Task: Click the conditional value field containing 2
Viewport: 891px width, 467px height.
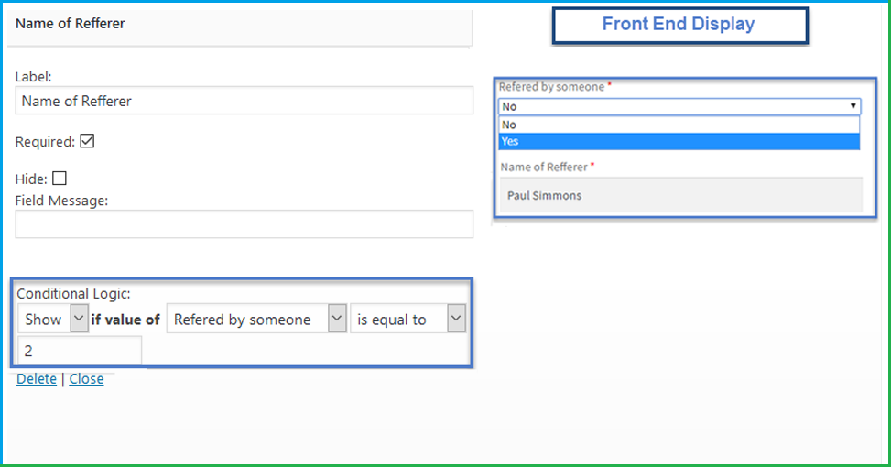Action: click(80, 351)
